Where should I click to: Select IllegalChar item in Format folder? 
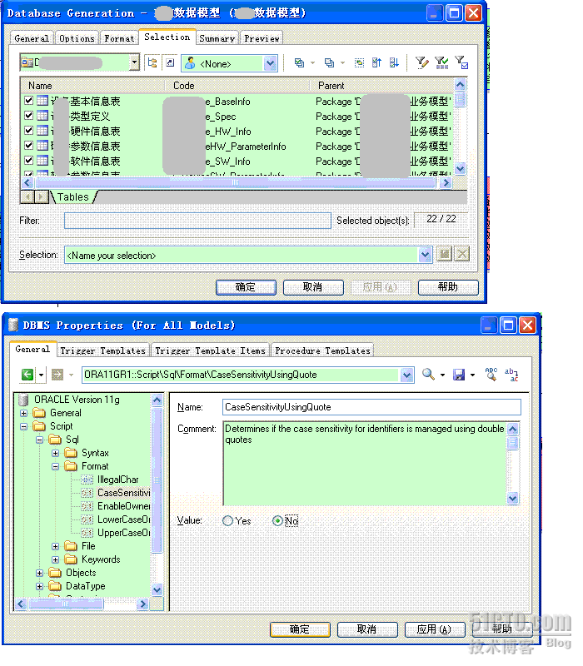point(118,480)
